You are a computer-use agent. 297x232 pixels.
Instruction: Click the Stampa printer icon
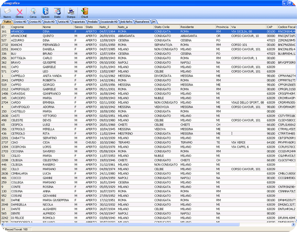[x=71, y=13]
